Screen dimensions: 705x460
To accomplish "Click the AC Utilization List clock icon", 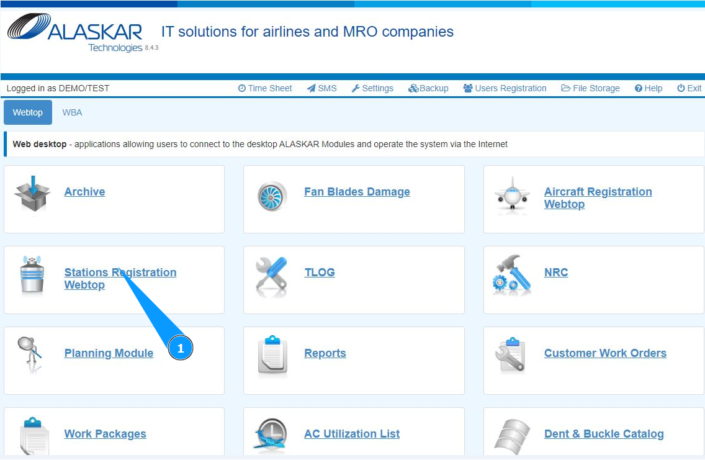I will pyautogui.click(x=270, y=434).
